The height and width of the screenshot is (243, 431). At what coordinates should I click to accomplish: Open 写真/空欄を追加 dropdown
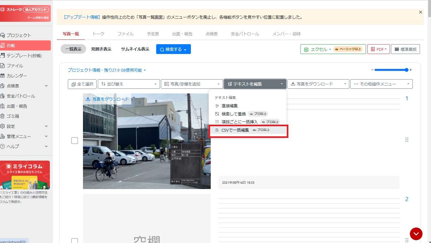(192, 84)
